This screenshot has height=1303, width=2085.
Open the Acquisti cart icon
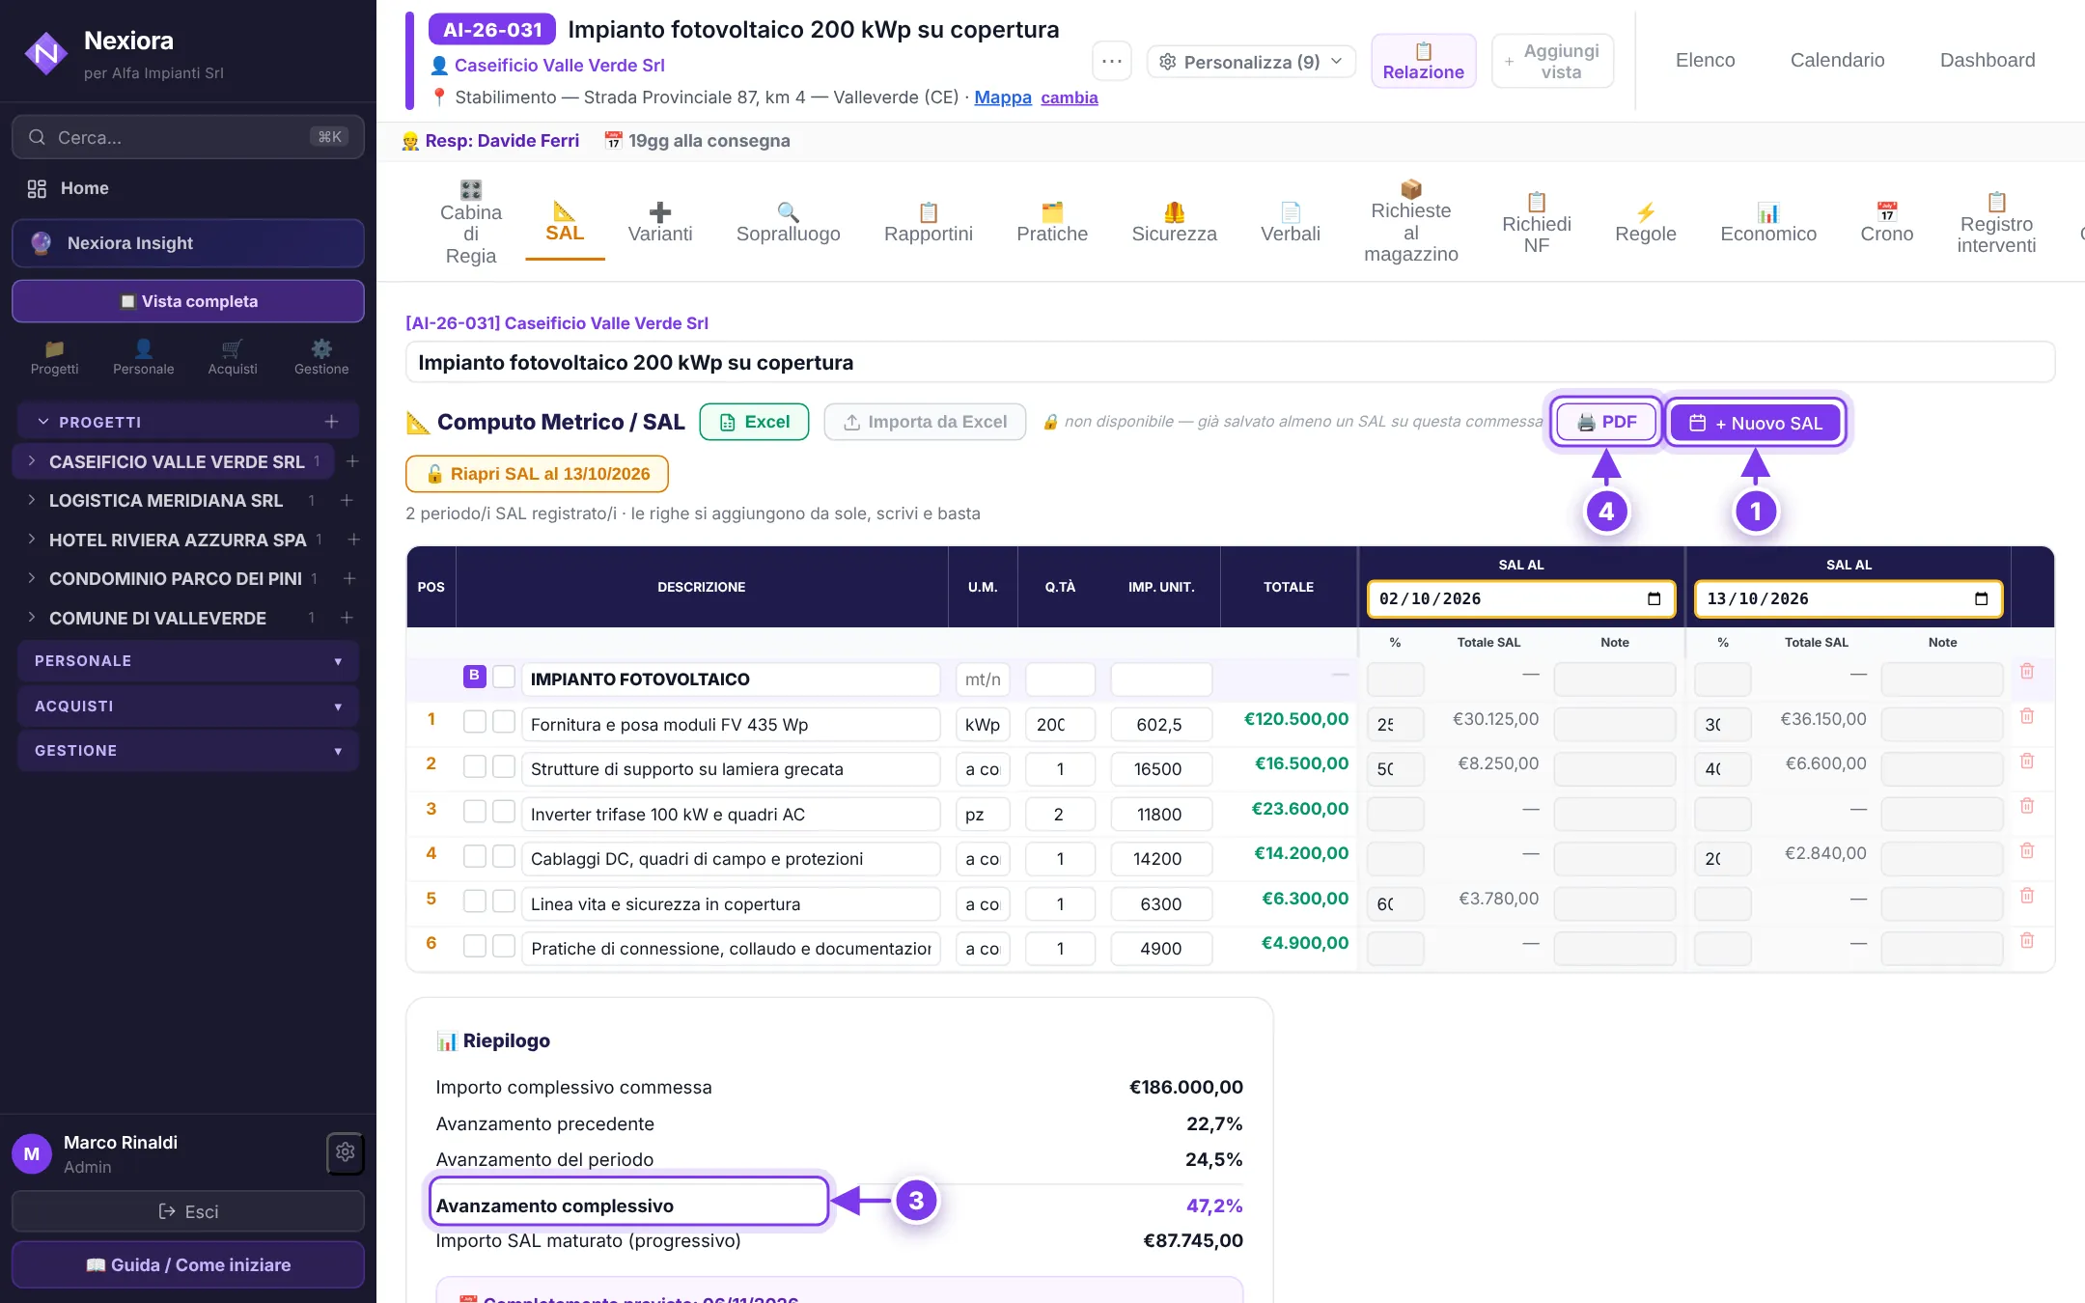click(x=233, y=357)
